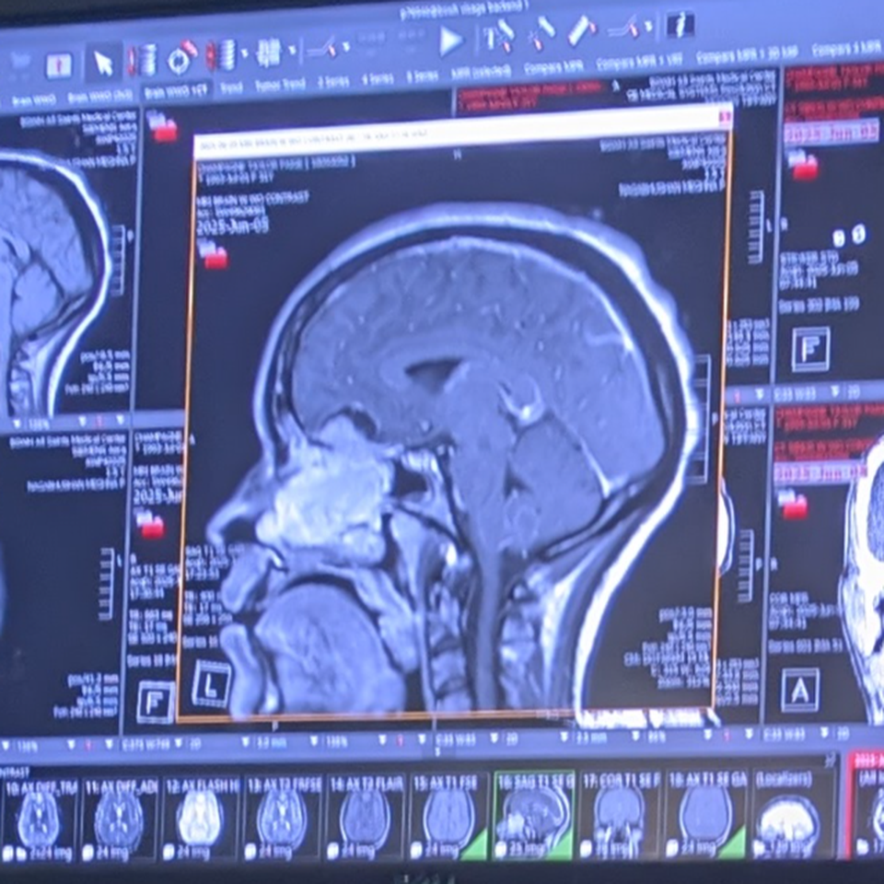Image resolution: width=884 pixels, height=884 pixels.
Task: Switch to the 4 Series layout
Action: (x=378, y=79)
